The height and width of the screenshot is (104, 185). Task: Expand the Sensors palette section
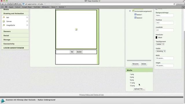tap(15, 31)
